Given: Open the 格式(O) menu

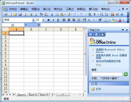Looking at the screenshot, I should tap(58, 9).
